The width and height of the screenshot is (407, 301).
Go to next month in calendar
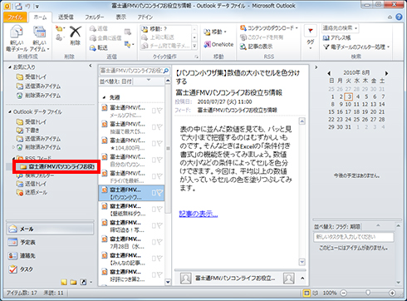[x=386, y=73]
